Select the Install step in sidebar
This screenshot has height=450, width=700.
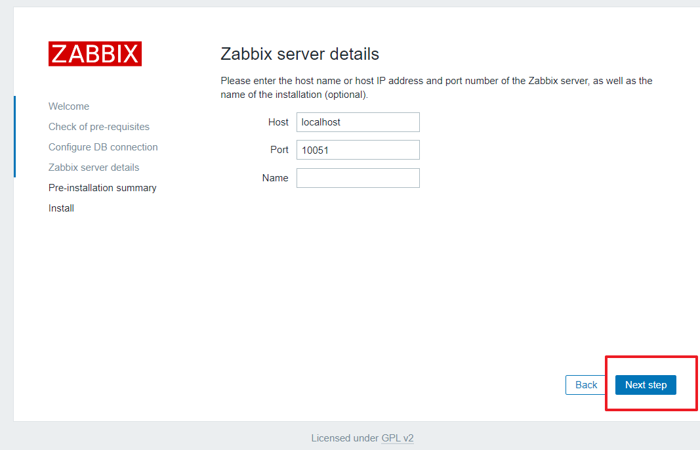[x=61, y=208]
